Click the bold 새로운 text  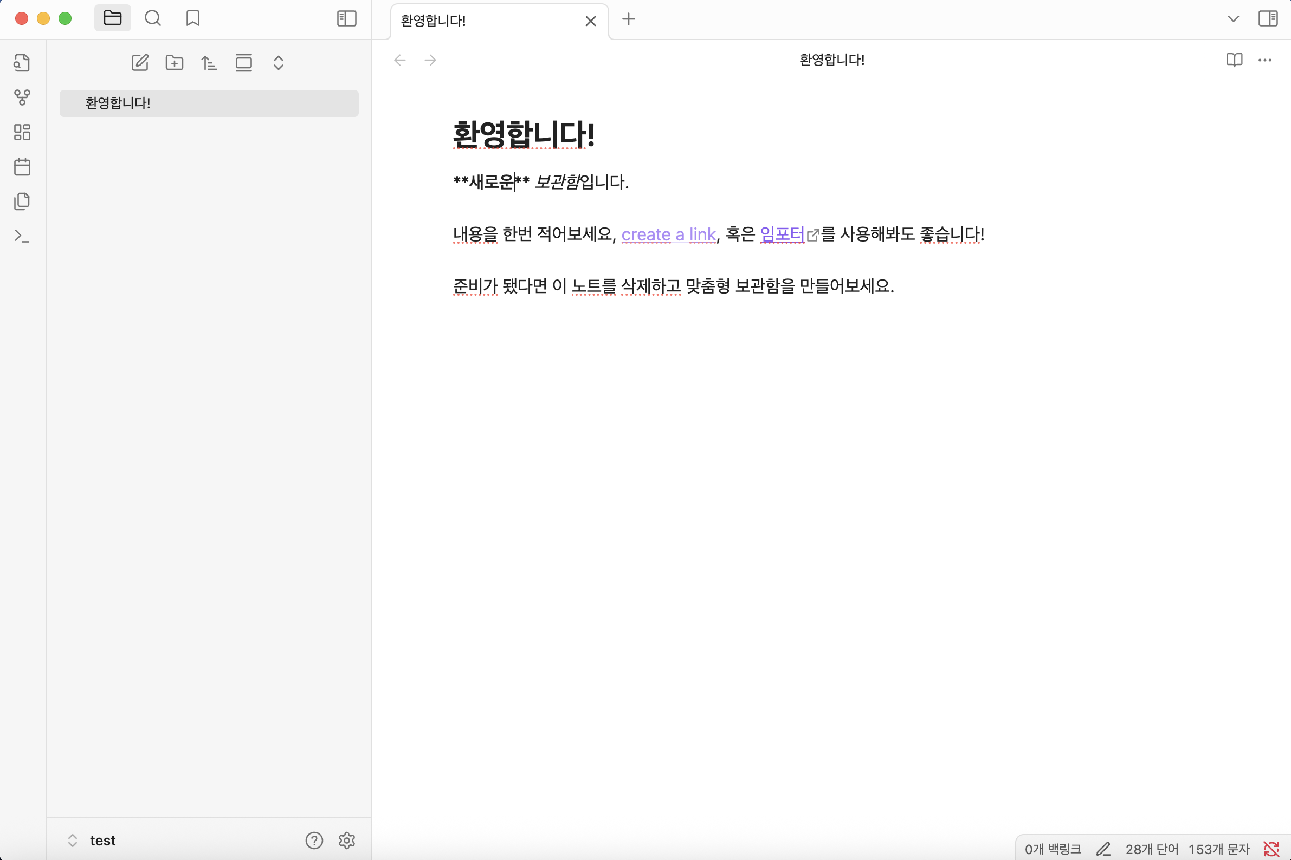[x=491, y=181]
